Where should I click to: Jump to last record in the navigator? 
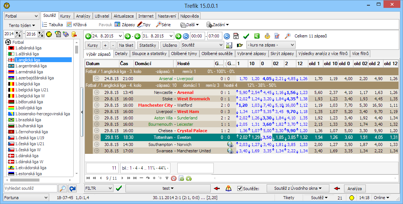(135, 178)
